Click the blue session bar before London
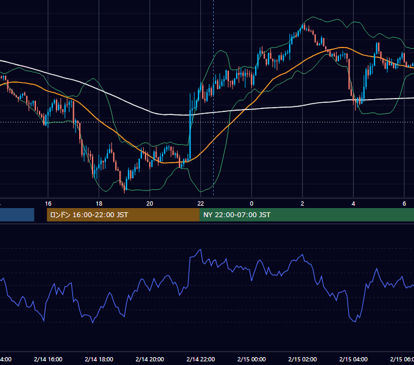Viewport: 414px width, 365px height. (17, 215)
